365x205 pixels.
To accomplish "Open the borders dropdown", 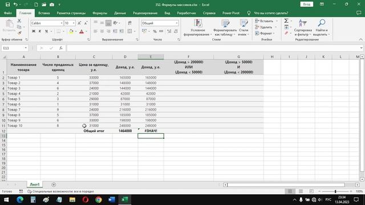I will pos(63,31).
